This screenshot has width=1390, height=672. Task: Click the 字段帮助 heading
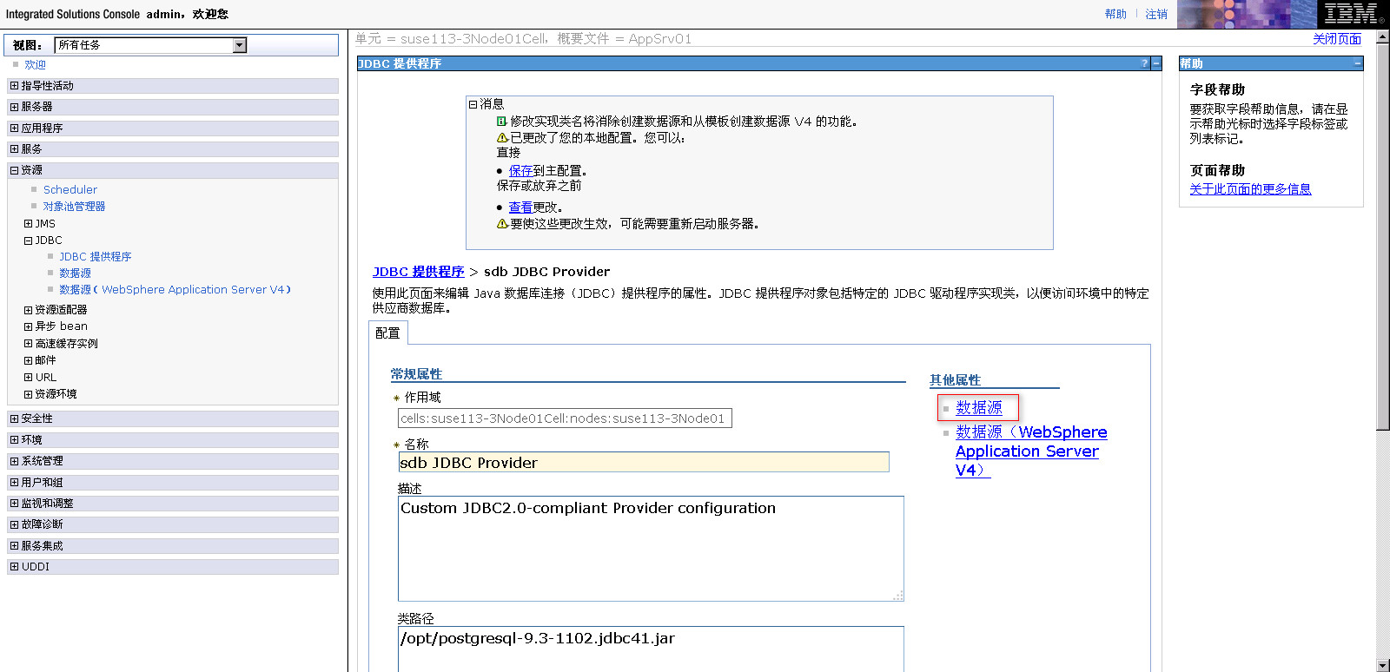pos(1217,89)
